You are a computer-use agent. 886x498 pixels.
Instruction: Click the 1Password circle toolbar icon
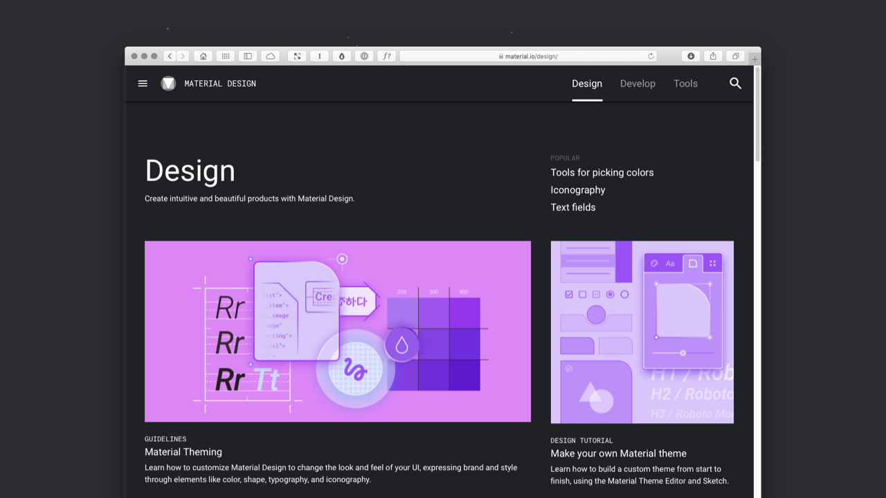coord(364,56)
